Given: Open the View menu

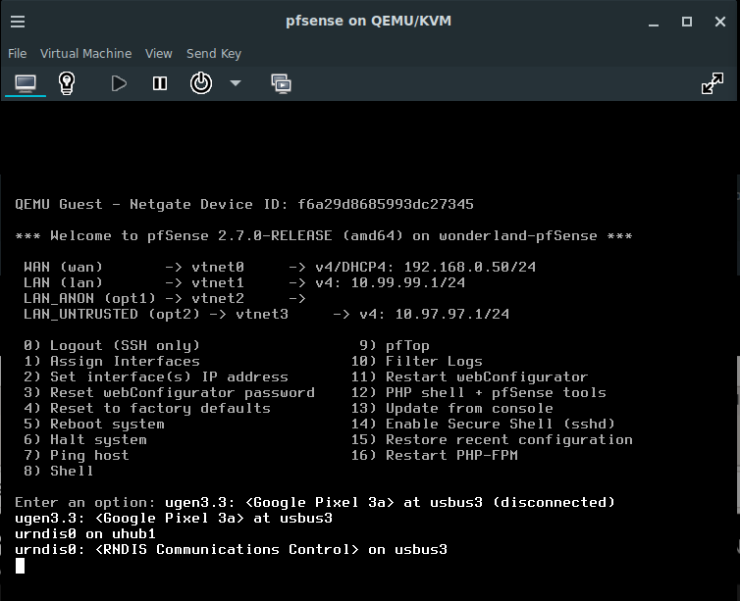Looking at the screenshot, I should [x=159, y=54].
